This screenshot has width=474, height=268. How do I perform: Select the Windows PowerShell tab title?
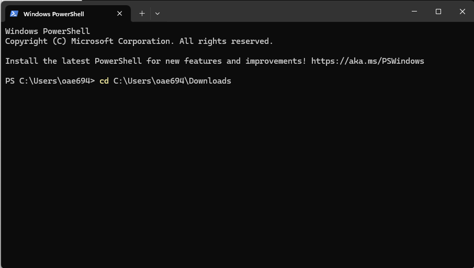pos(53,14)
